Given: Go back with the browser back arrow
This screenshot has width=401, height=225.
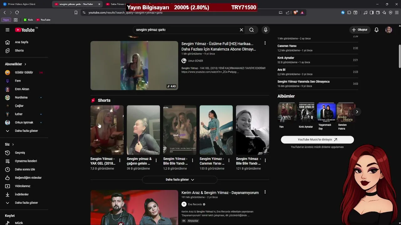Looking at the screenshot, I should 4,12.
